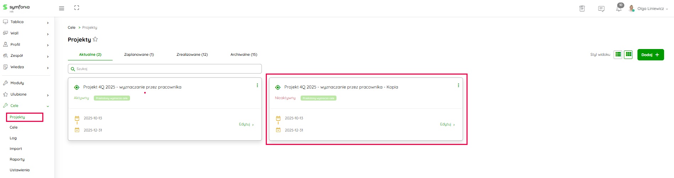The image size is (674, 178).
Task: Switch to list view style
Action: (x=618, y=54)
